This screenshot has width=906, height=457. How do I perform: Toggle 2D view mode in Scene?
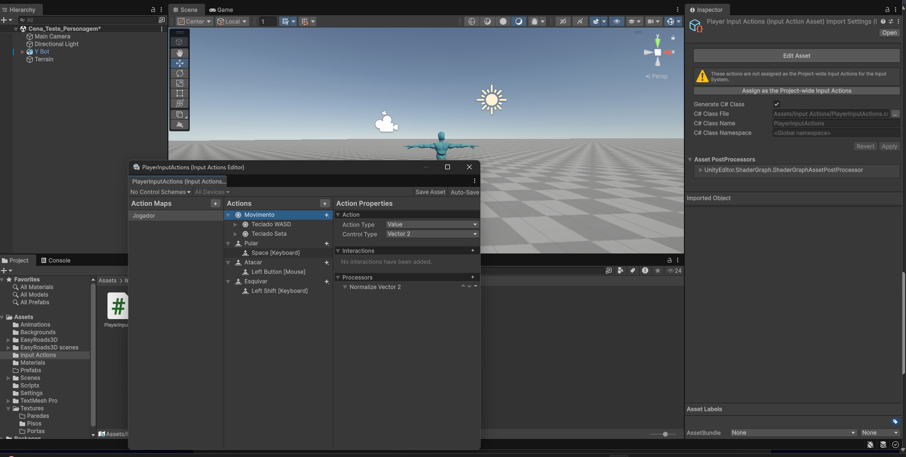pos(563,21)
